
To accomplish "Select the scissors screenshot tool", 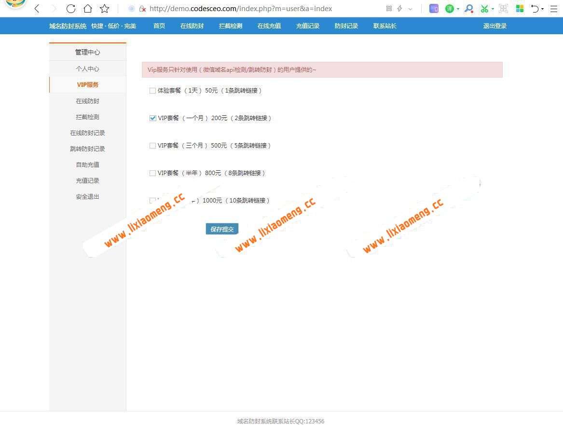I will click(x=484, y=8).
